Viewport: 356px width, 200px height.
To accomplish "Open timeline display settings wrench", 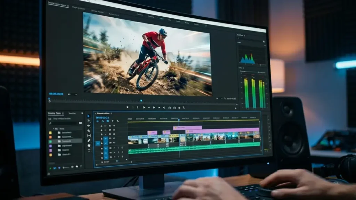I will 118,121.
